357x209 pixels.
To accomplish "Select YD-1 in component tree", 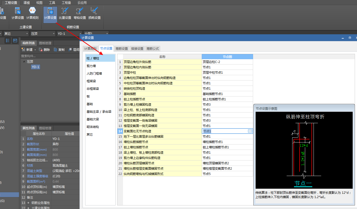I will 36,67.
